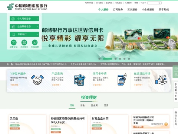Click the headset customer service side icon
The height and width of the screenshot is (134, 178).
(176, 68)
